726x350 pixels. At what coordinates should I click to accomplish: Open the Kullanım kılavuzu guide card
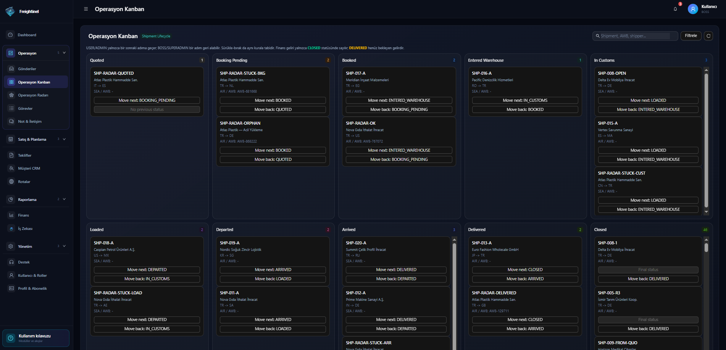click(x=36, y=338)
